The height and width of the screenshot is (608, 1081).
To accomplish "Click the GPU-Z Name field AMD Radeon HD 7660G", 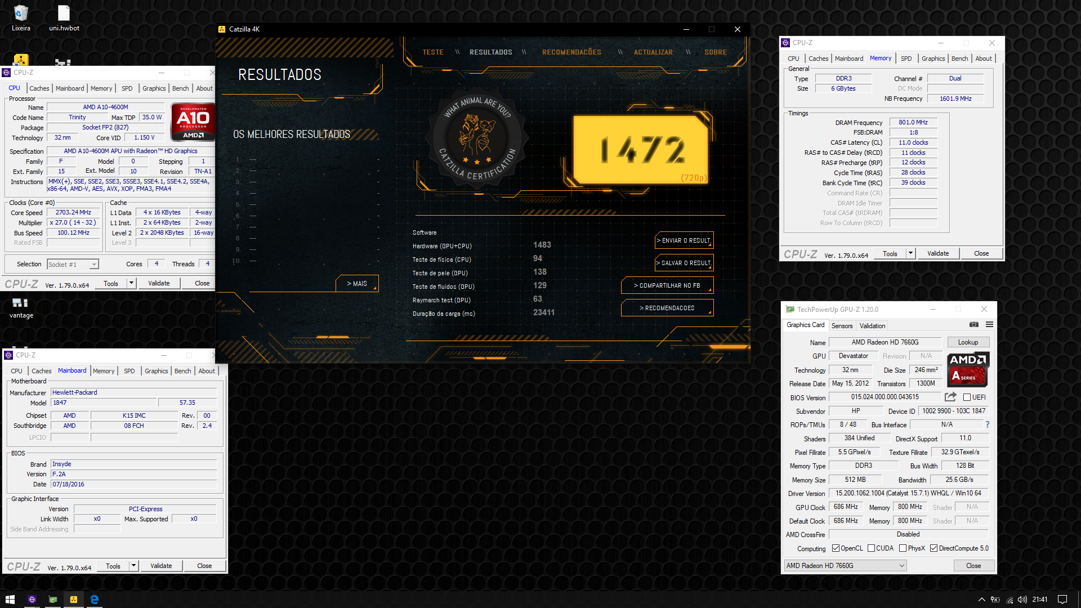I will tap(885, 342).
